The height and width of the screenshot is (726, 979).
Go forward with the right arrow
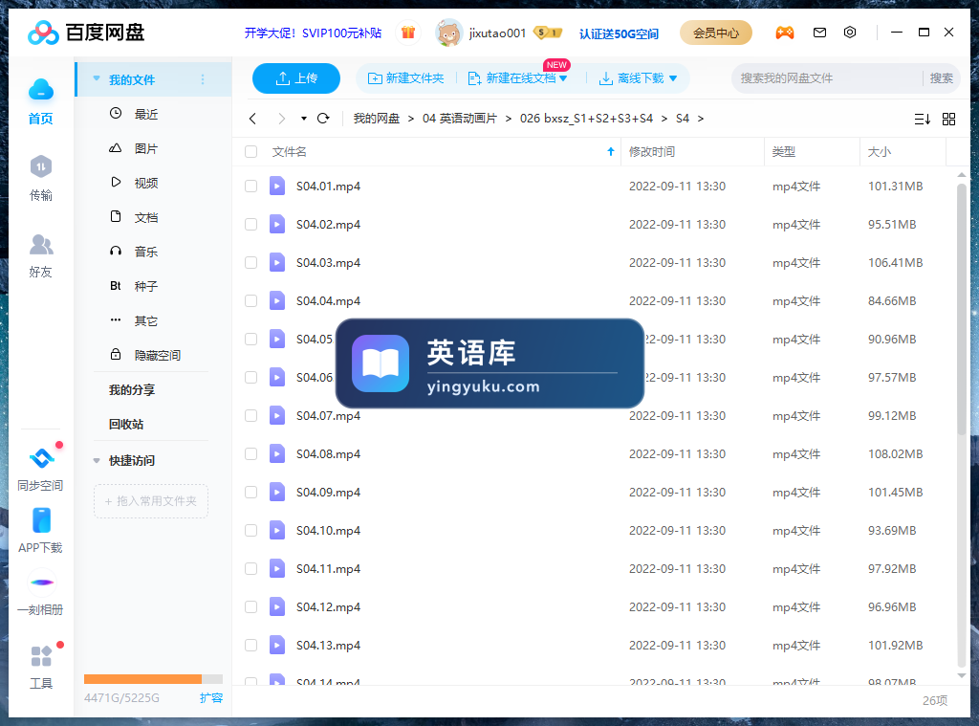[x=282, y=119]
